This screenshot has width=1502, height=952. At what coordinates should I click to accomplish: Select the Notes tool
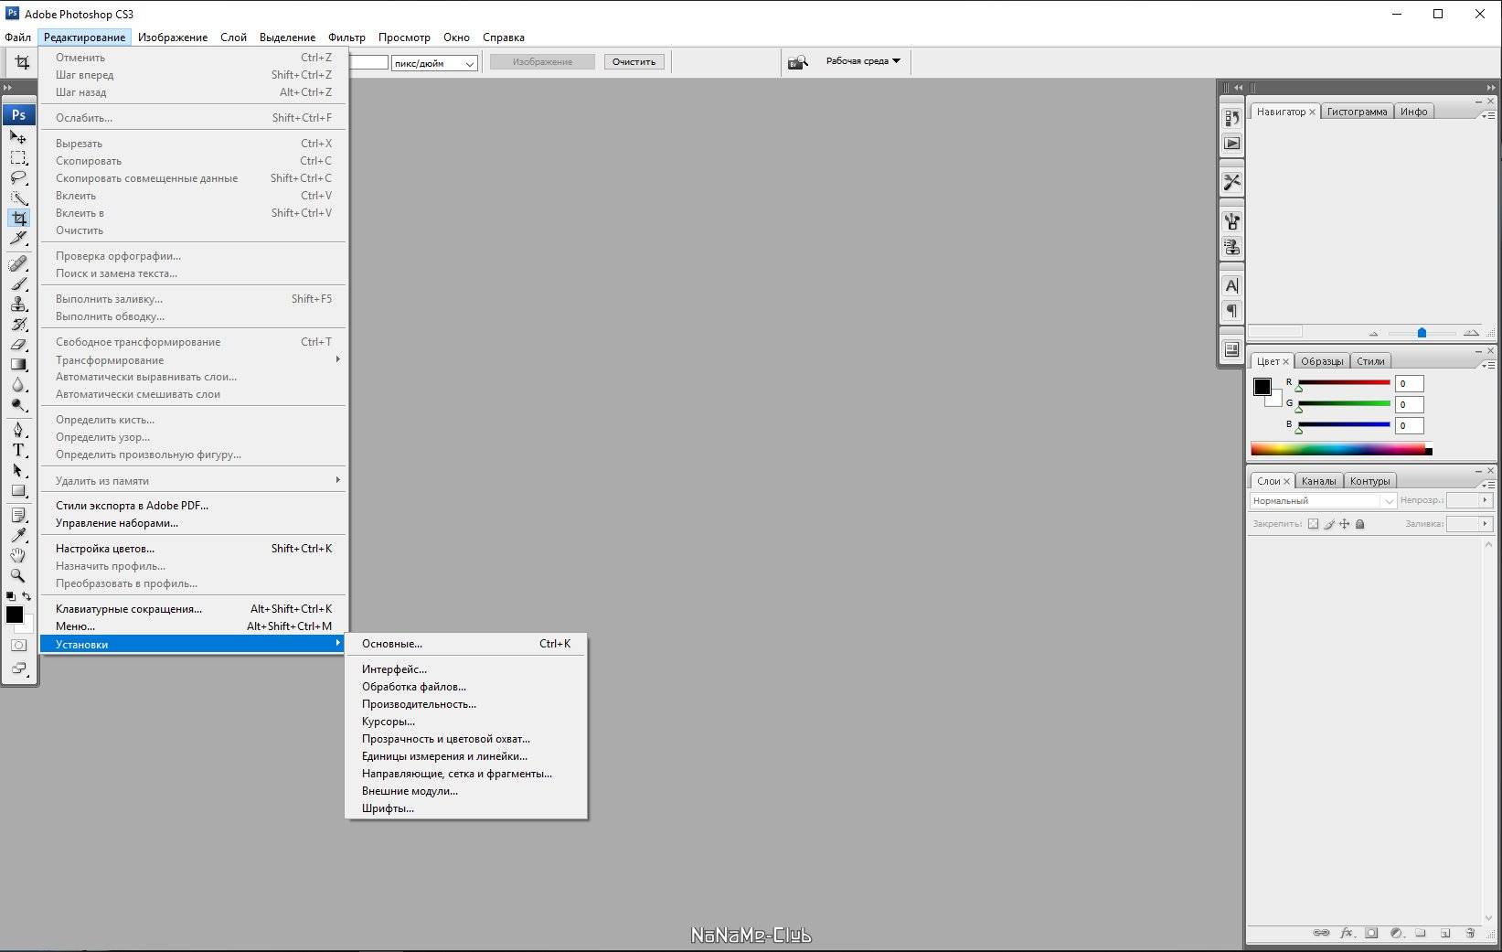click(x=18, y=516)
